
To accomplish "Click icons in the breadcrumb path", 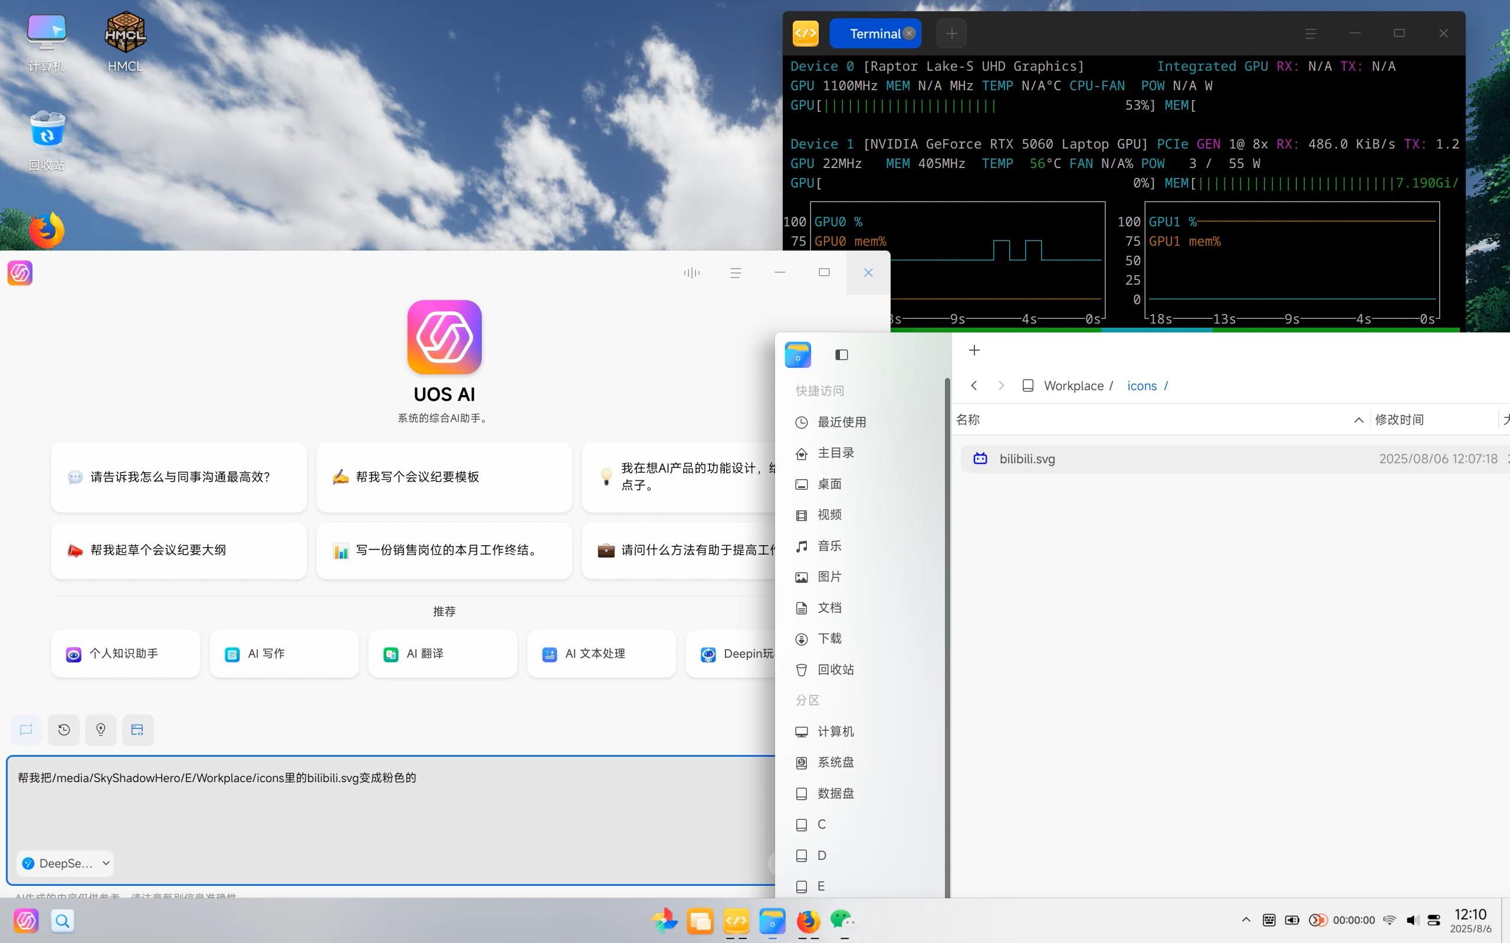I will 1141,386.
